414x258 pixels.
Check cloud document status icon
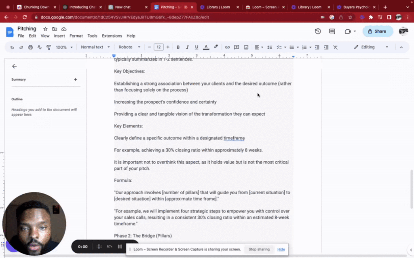point(63,29)
